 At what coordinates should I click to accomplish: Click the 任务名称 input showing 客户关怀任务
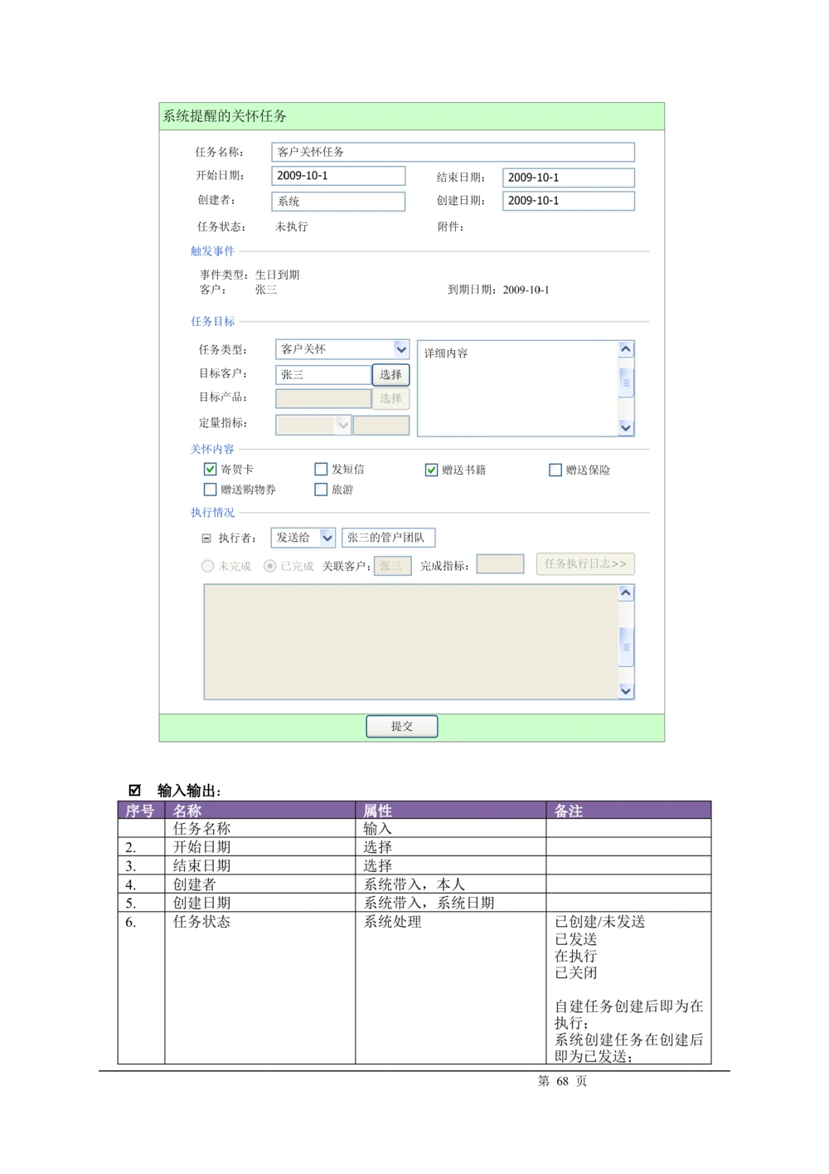(452, 152)
